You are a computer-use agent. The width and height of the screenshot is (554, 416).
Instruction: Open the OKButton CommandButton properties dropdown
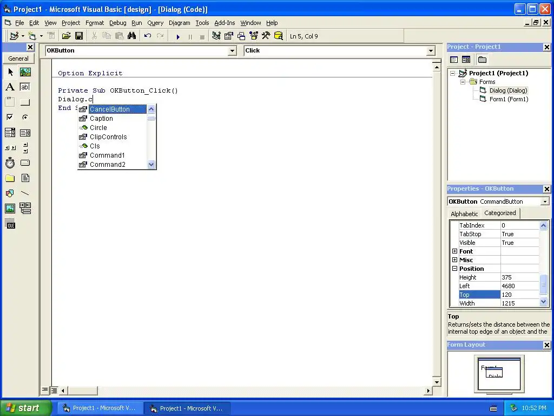[545, 201]
